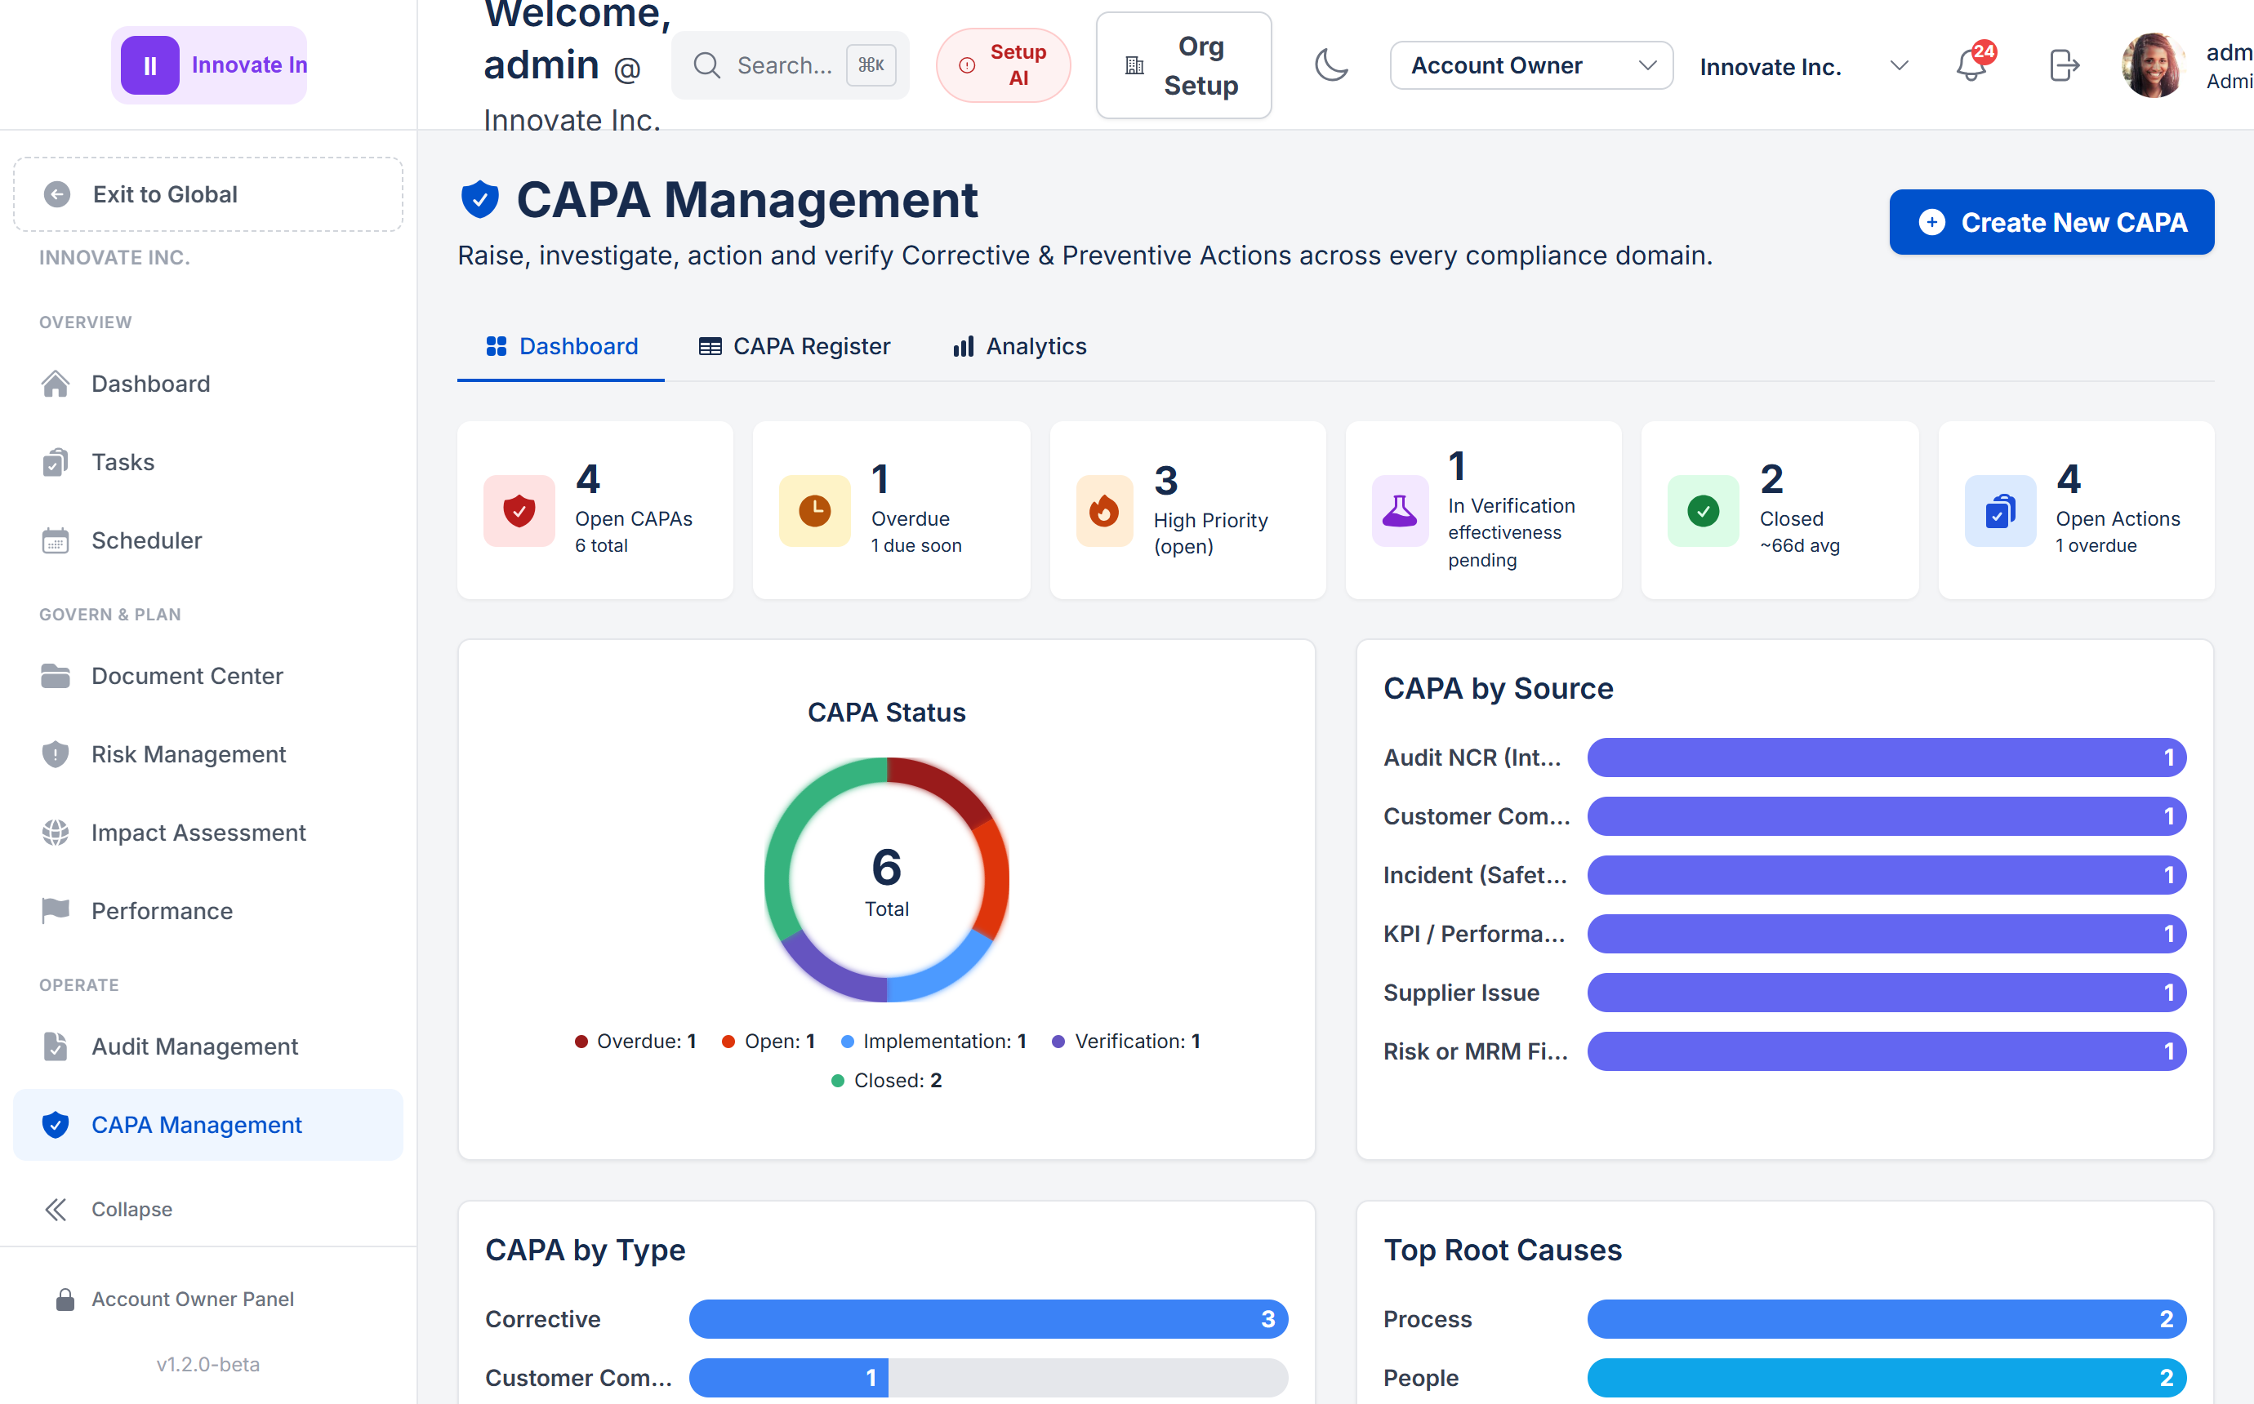The image size is (2254, 1404).
Task: Click 'KPI / Performa...' source label
Action: click(x=1474, y=934)
